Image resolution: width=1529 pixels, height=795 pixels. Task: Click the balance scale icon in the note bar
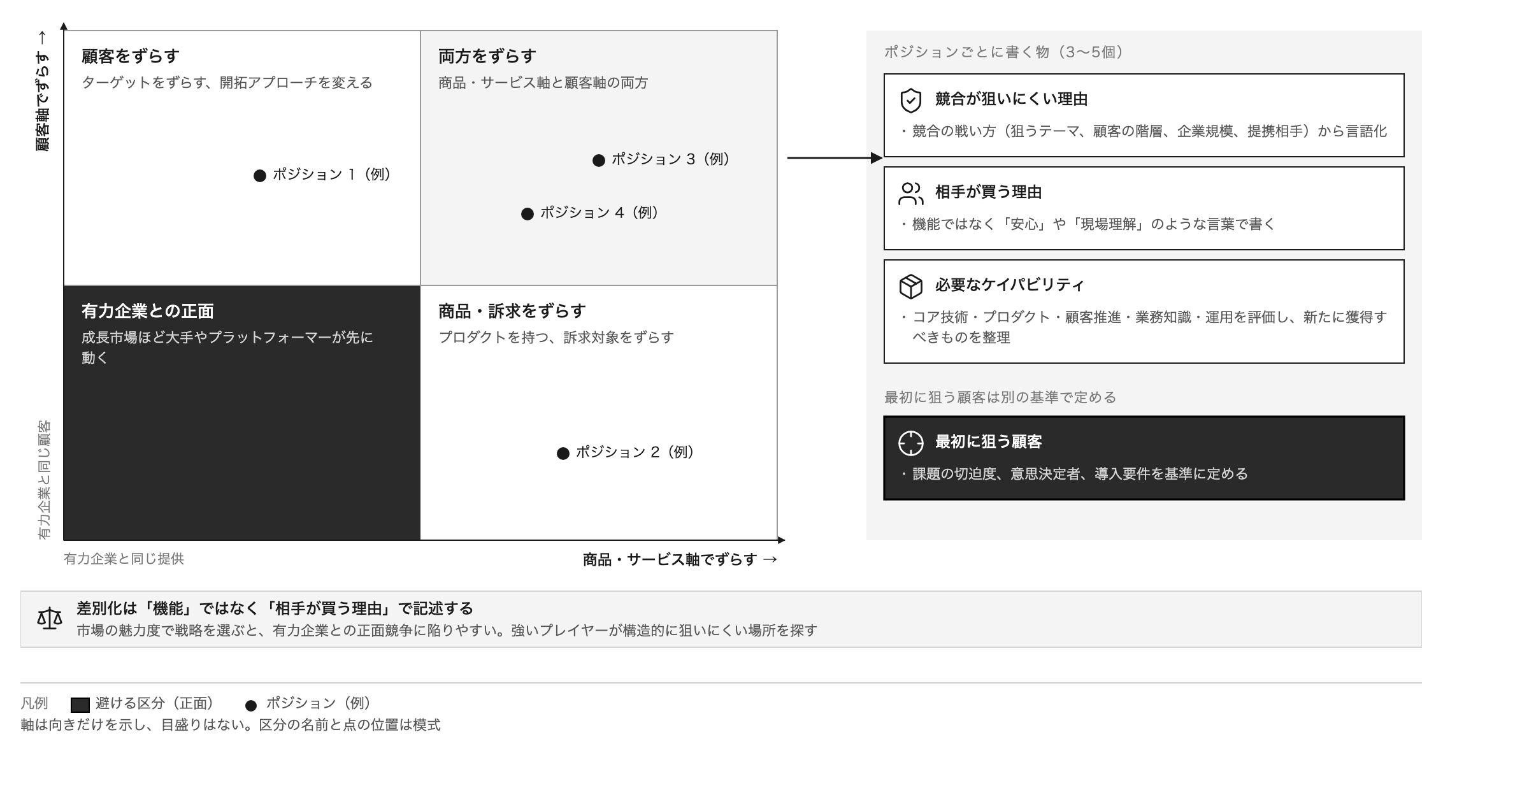[x=50, y=619]
